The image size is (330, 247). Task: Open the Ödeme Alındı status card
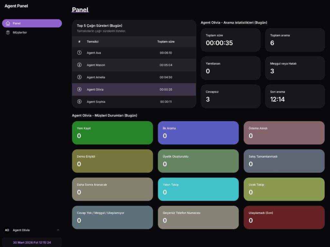pos(284,133)
